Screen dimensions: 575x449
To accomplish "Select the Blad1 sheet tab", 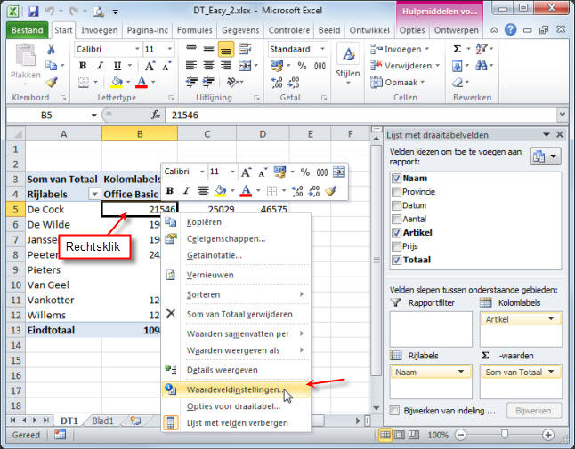I will click(x=102, y=421).
